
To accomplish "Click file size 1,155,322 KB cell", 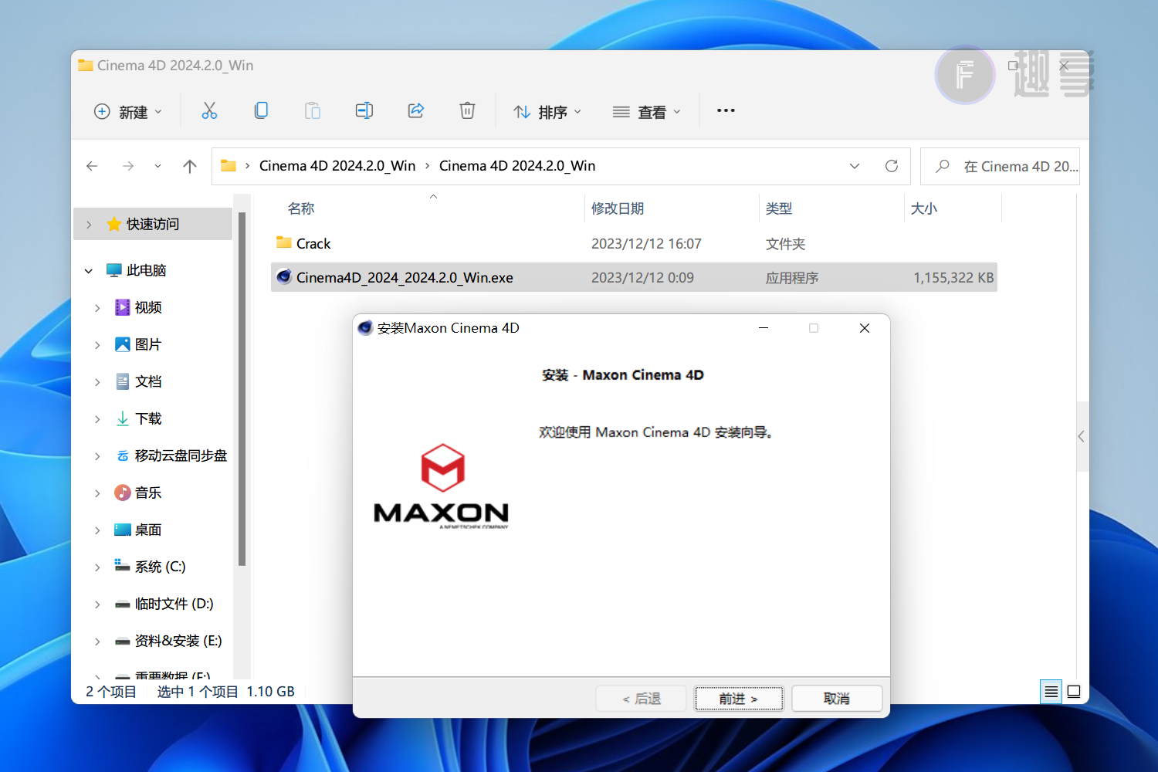I will pyautogui.click(x=953, y=278).
